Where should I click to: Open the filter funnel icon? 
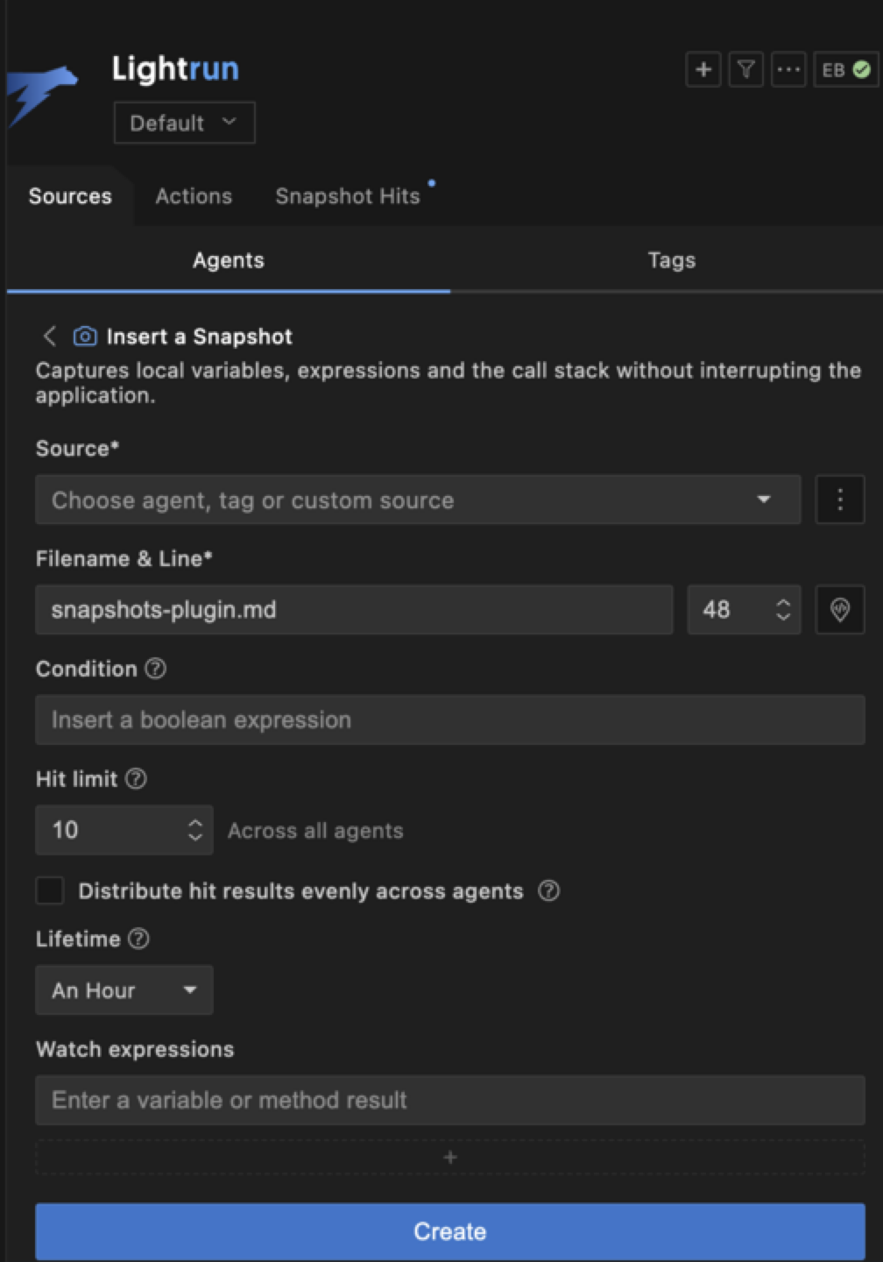pos(745,70)
